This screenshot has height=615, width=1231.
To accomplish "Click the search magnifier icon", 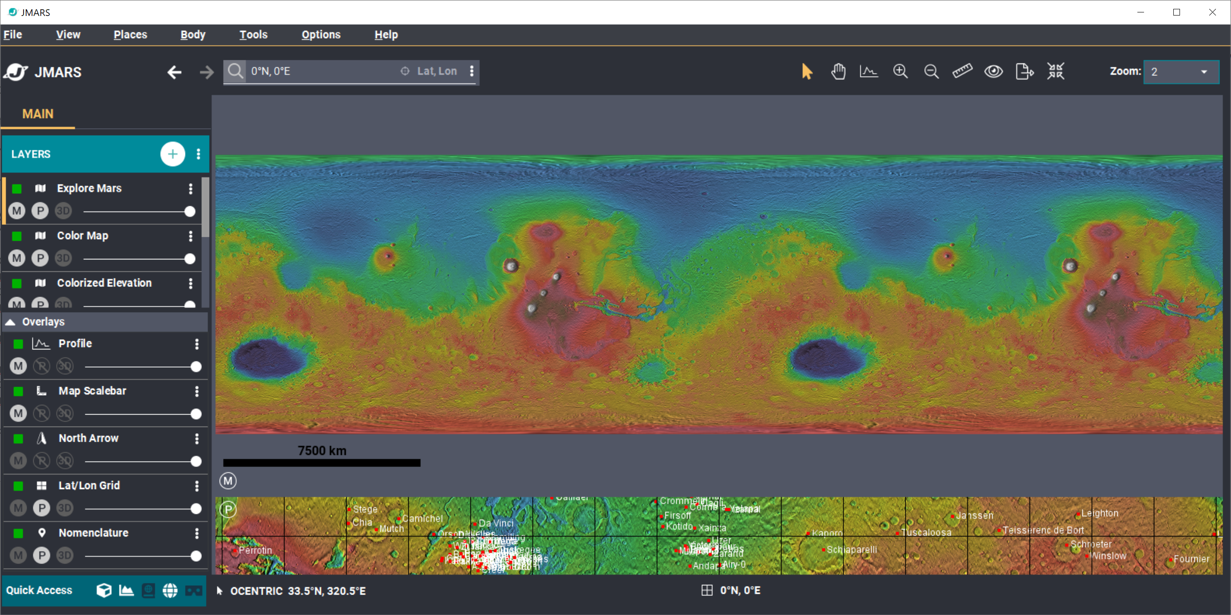I will click(235, 71).
